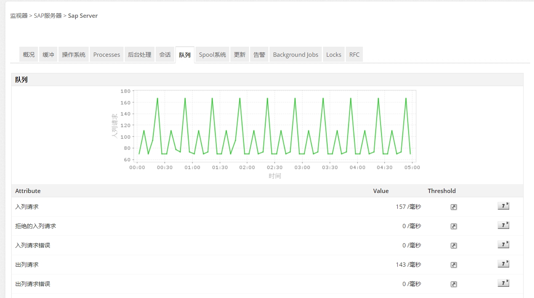Show 7-day report for 入列请求错误
The image size is (534, 298).
click(503, 245)
